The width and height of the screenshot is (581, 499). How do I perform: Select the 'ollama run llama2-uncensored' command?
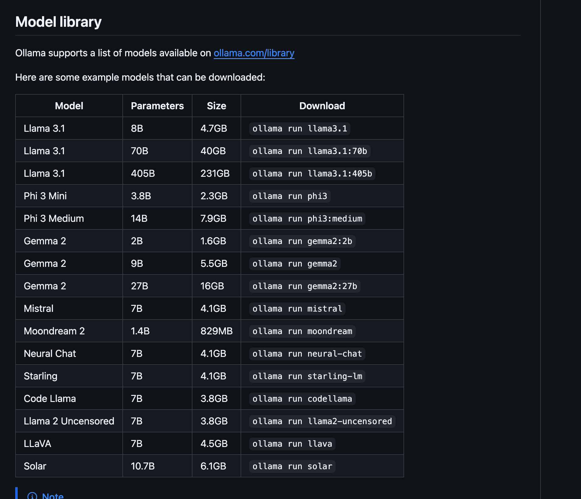coord(322,421)
